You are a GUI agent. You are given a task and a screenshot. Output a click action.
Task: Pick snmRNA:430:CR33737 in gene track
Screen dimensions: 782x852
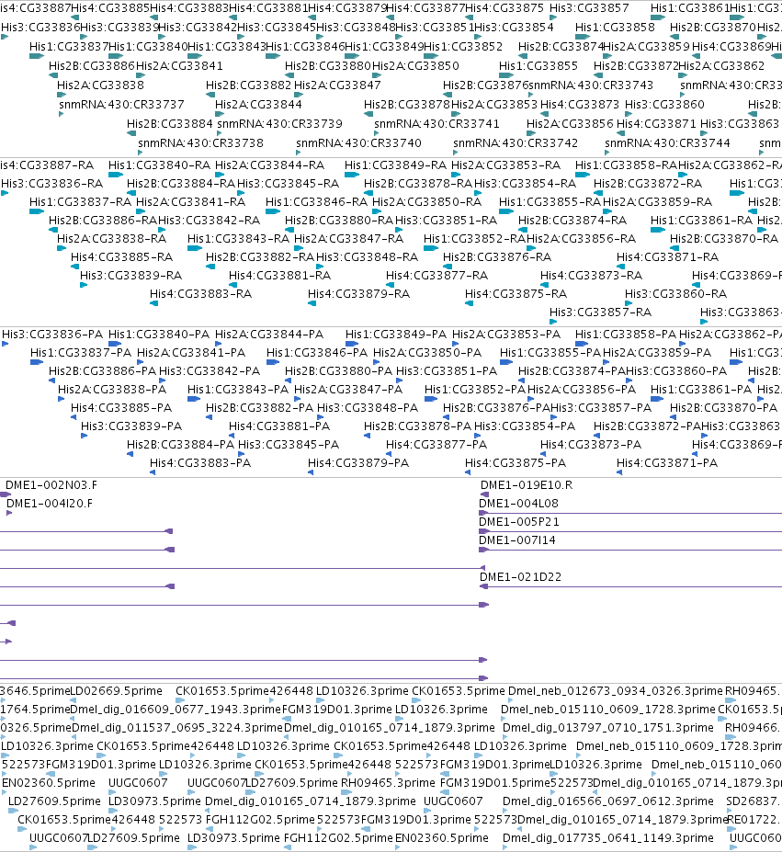point(121,105)
